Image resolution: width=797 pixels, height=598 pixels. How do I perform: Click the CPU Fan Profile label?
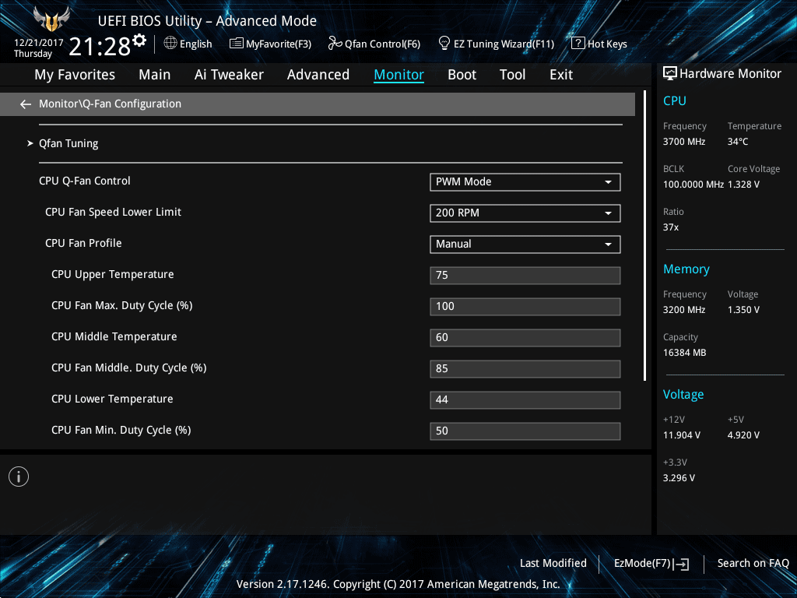point(83,243)
